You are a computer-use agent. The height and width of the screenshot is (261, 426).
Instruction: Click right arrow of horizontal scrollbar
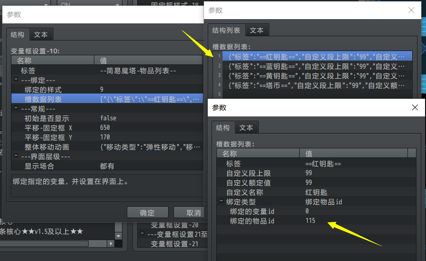click(x=111, y=243)
